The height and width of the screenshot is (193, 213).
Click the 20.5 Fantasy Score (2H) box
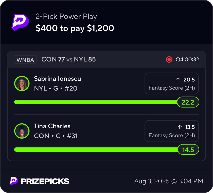pos(172,83)
